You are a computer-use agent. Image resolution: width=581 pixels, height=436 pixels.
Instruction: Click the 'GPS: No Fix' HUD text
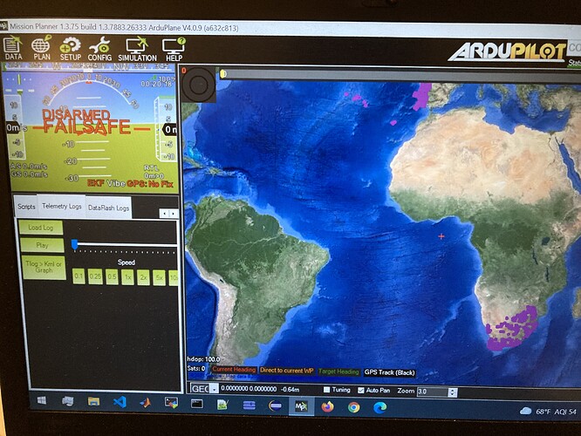pyautogui.click(x=150, y=184)
